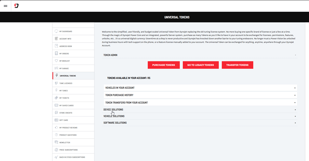This screenshot has height=161, width=309.
Task: Click the Account Info sidebar icon
Action: click(x=56, y=39)
